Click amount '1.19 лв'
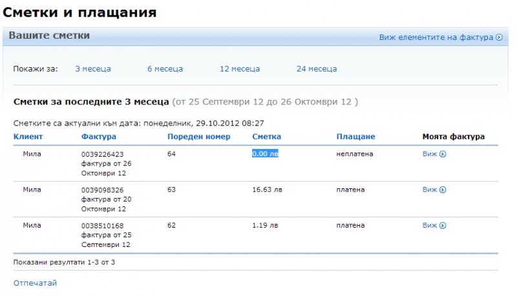Screen dimensions: 517x296 pos(265,225)
